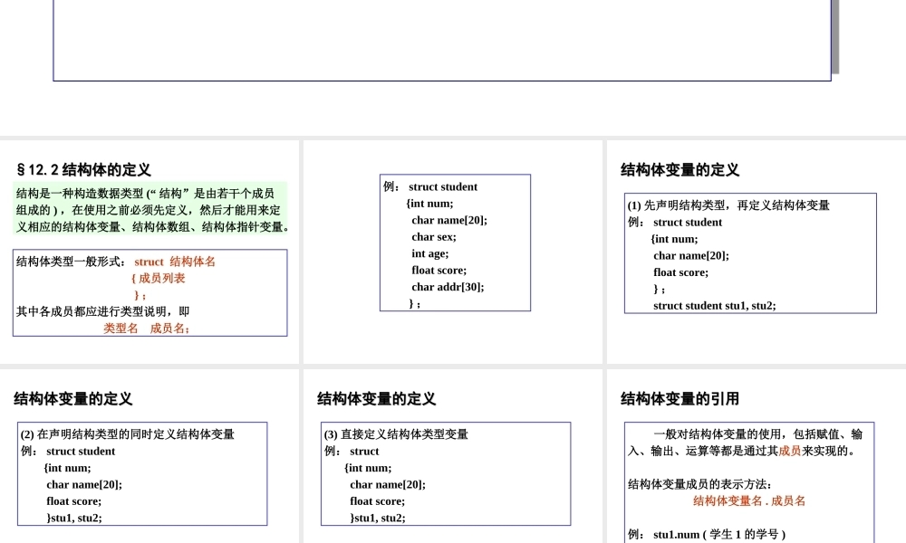Select the slide with method (2) 在声明结构类型的同时定义

149,456
